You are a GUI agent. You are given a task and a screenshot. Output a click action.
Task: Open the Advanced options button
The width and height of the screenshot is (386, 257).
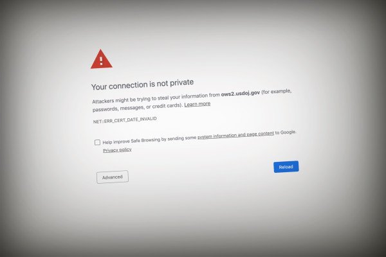112,177
